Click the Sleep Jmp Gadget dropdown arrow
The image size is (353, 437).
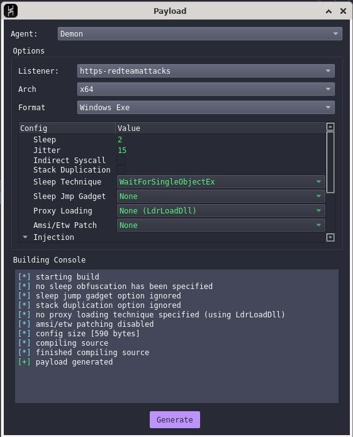click(x=318, y=196)
